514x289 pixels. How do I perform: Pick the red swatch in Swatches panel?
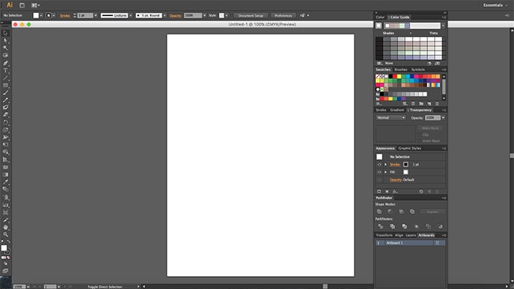click(394, 77)
